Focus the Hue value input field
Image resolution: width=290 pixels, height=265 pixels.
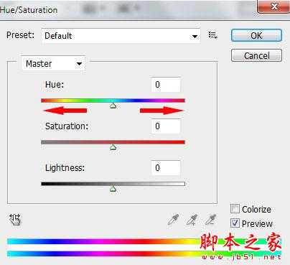(166, 85)
